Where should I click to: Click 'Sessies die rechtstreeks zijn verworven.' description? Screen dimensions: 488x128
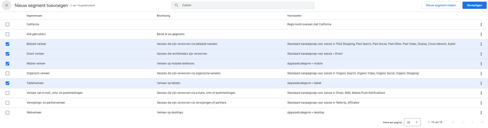pos(183,54)
